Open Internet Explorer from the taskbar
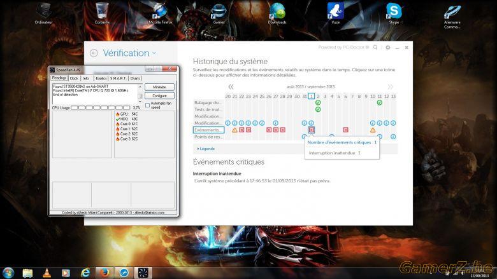The height and width of the screenshot is (279, 497). click(85, 273)
